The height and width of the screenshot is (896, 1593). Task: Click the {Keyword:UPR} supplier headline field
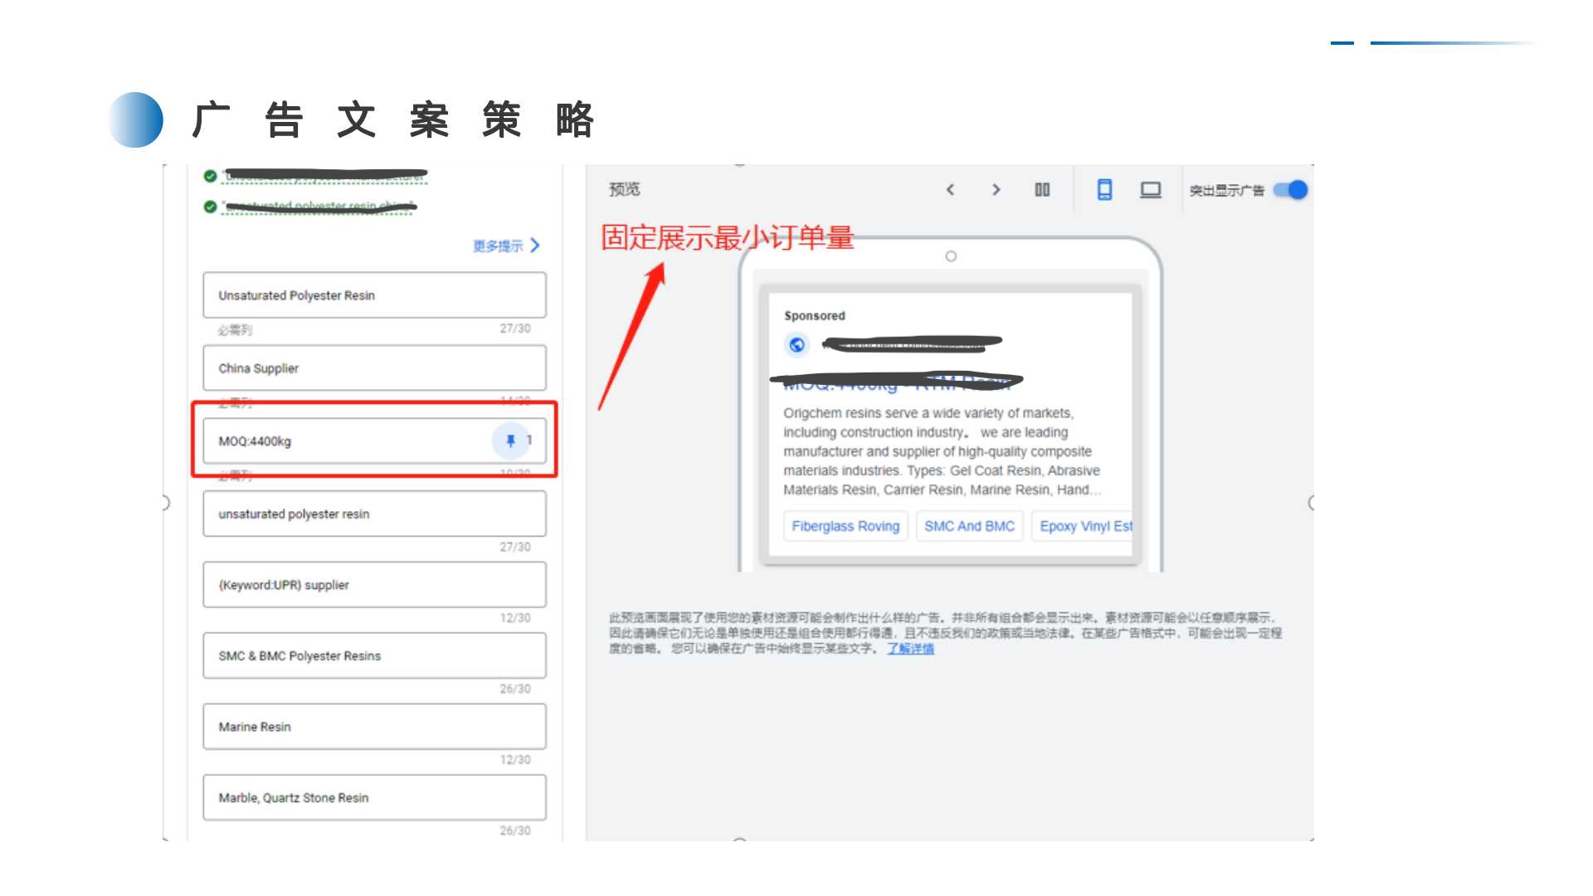(x=374, y=585)
